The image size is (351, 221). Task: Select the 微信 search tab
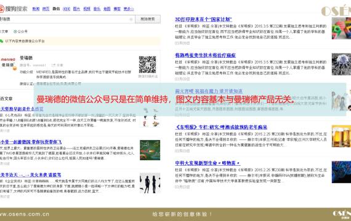coord(56,9)
